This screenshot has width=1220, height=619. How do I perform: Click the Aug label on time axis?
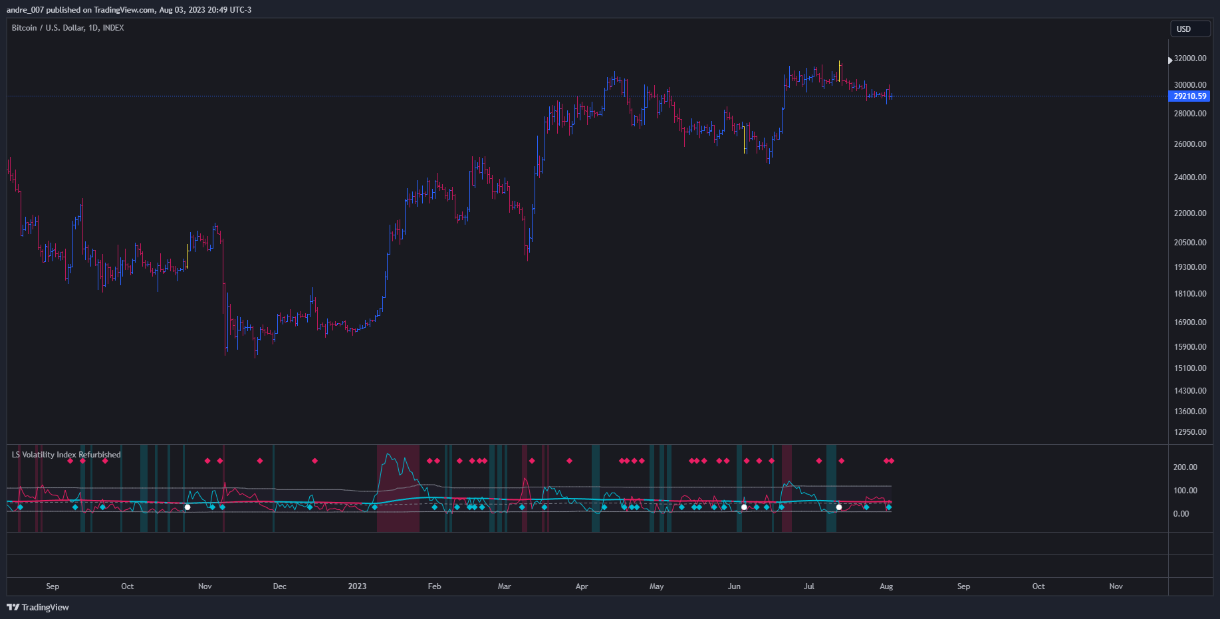[x=886, y=586]
